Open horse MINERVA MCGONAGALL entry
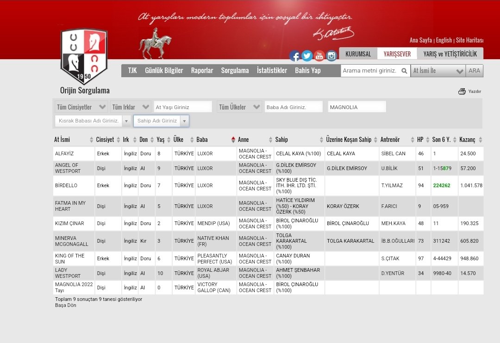This screenshot has width=500, height=343. pos(71,241)
